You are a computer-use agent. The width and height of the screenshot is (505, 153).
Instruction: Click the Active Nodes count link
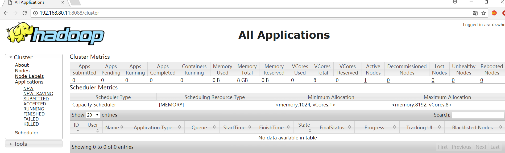coord(365,80)
